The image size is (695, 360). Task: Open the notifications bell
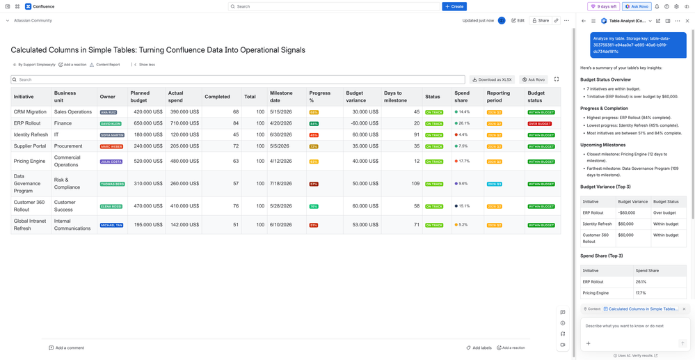point(657,6)
